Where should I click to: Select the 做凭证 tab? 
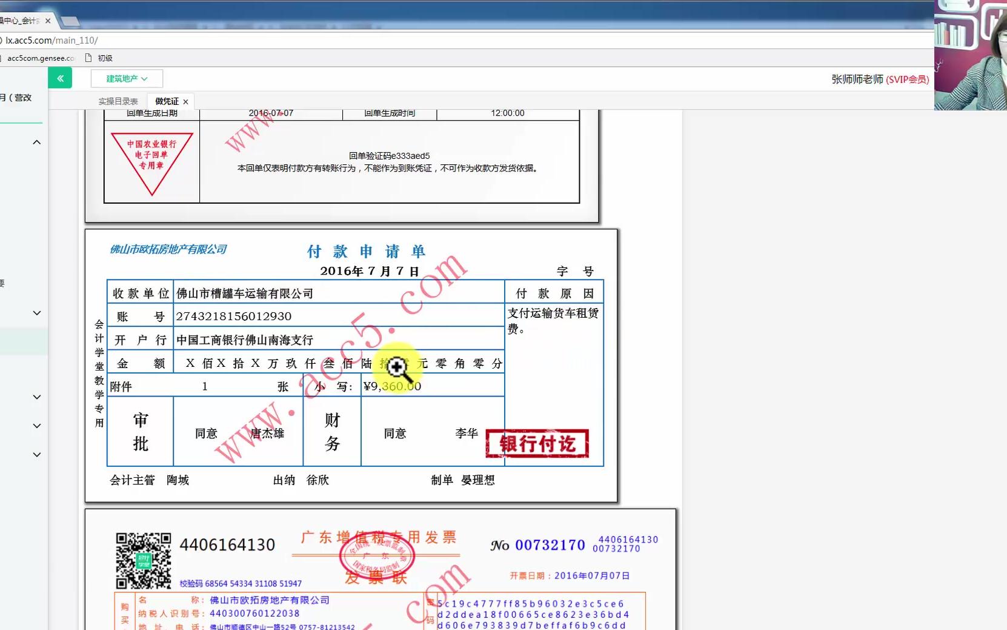[x=168, y=101]
